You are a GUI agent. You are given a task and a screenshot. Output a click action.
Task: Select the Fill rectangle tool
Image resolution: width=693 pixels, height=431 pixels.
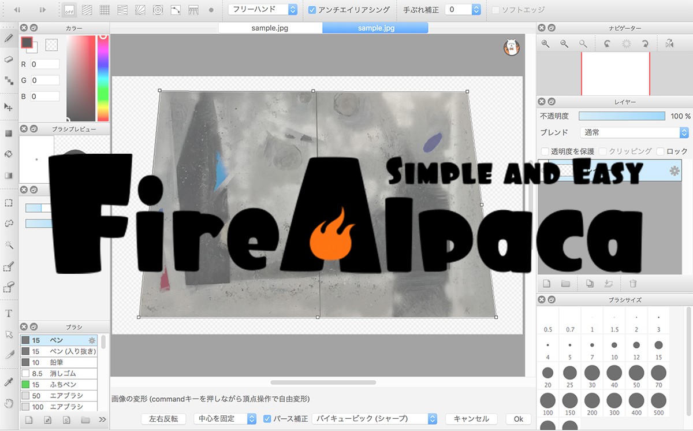(9, 133)
